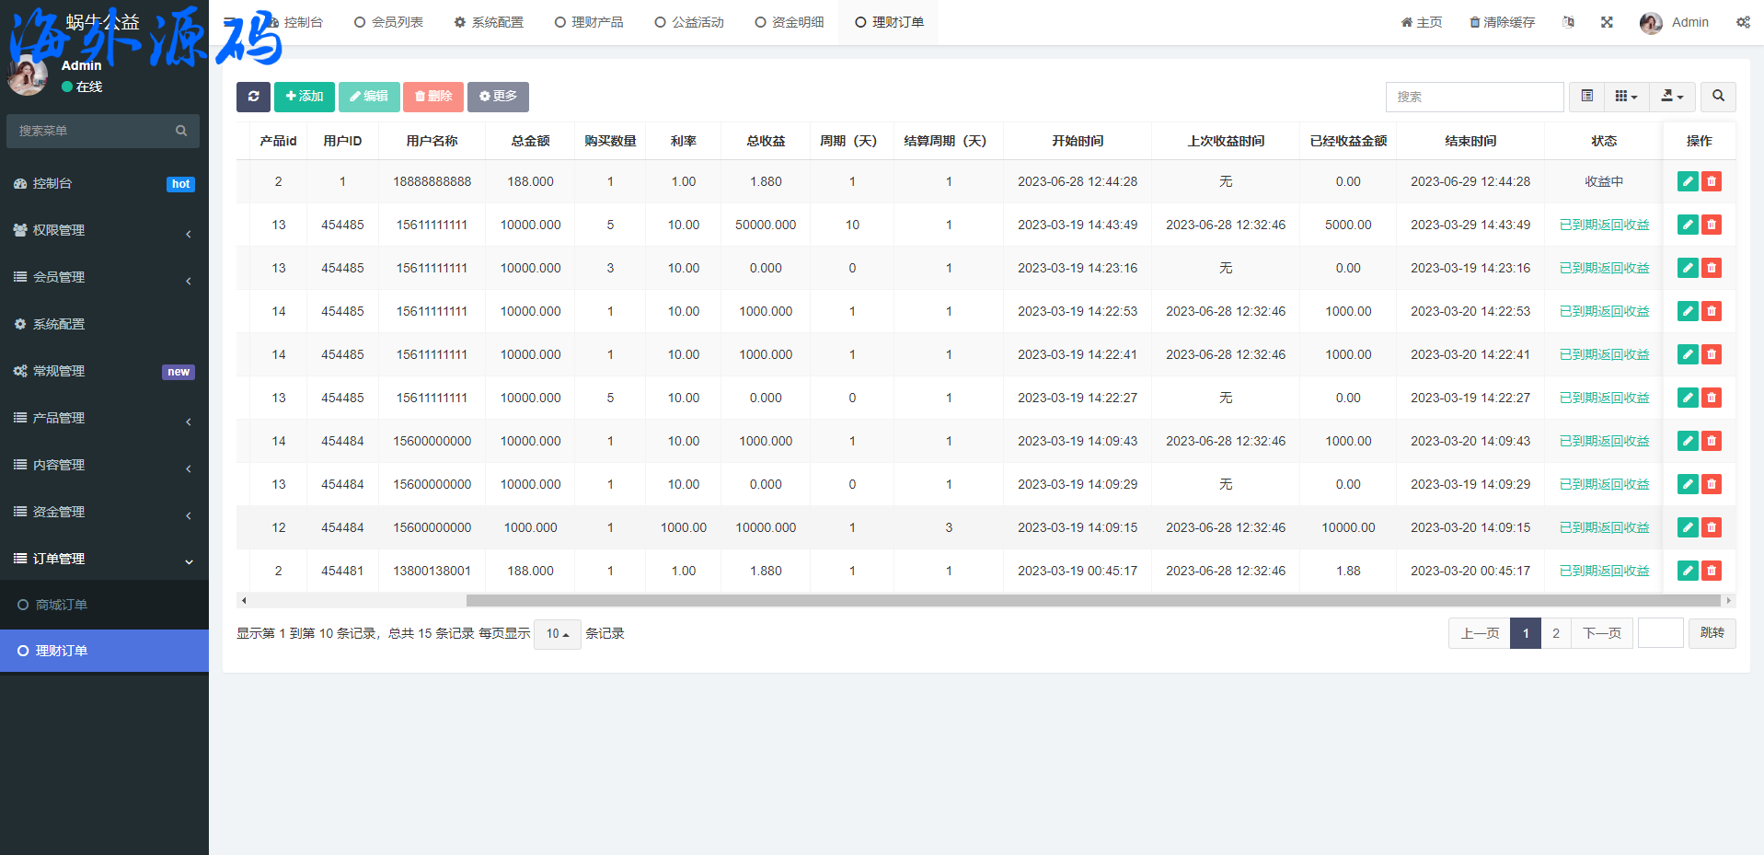Viewport: 1764px width, 855px height.
Task: Delete the last row using trash icon
Action: tap(1711, 571)
